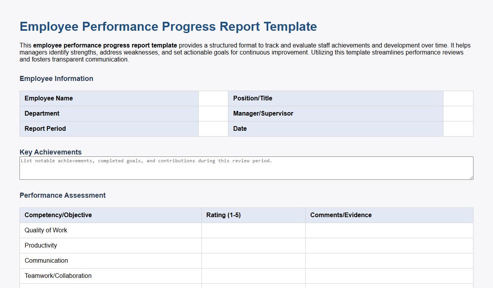The width and height of the screenshot is (493, 288).
Task: Click the Manager/Supervisor input field
Action: point(458,113)
